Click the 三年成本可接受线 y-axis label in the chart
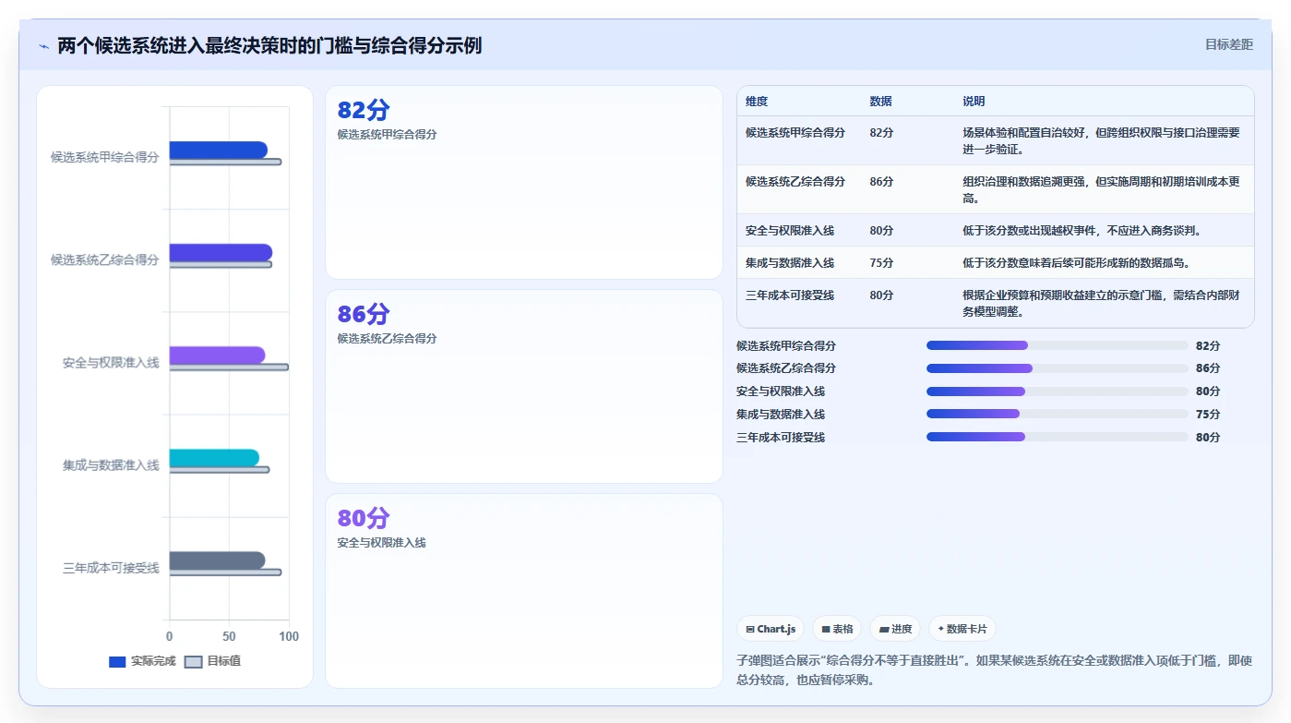The height and width of the screenshot is (723, 1291). (x=111, y=568)
